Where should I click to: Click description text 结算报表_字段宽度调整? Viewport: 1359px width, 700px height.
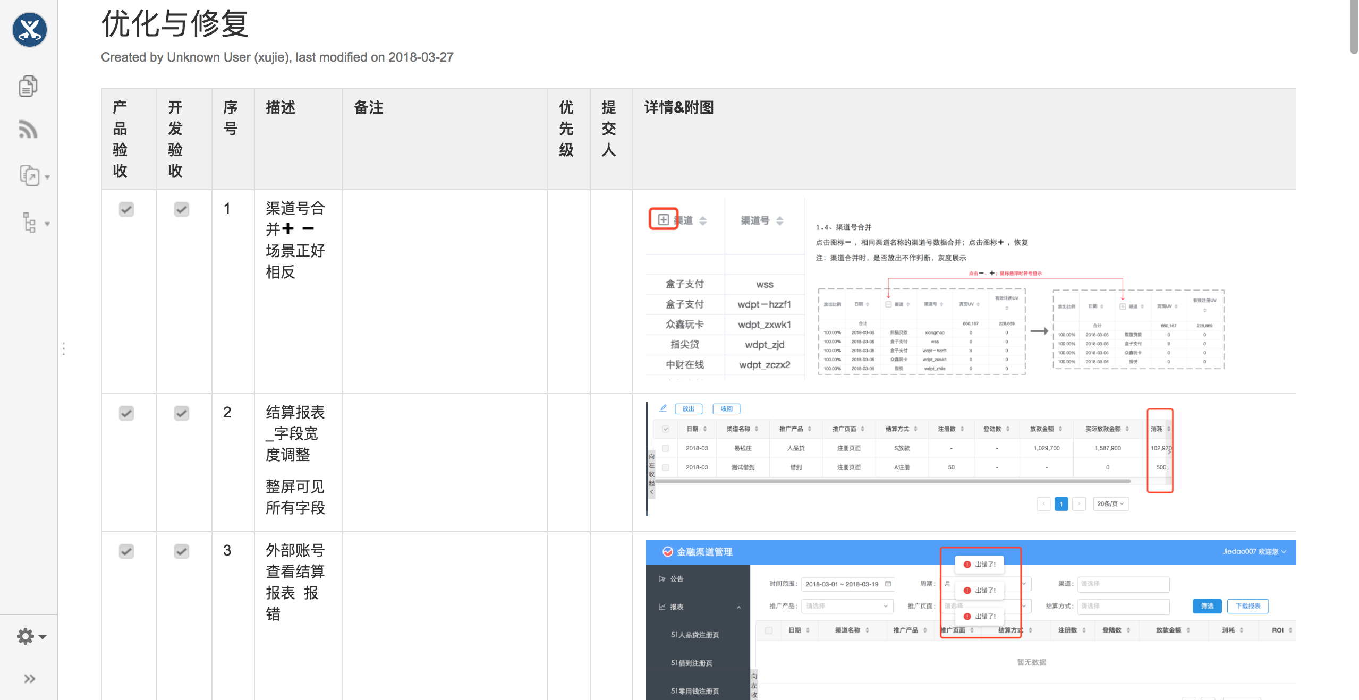[x=295, y=433]
